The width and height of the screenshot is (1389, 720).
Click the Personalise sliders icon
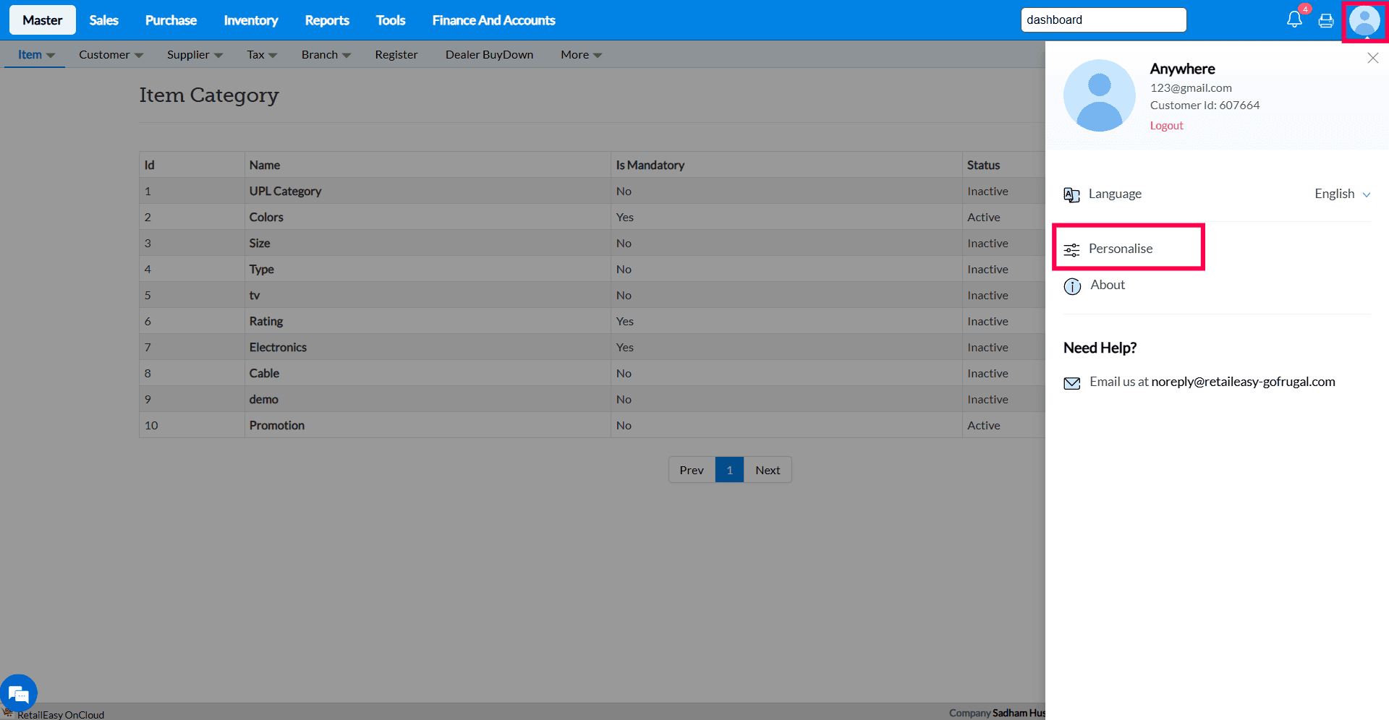(x=1071, y=250)
